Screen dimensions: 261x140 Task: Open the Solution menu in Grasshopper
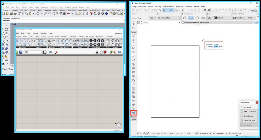43,33
